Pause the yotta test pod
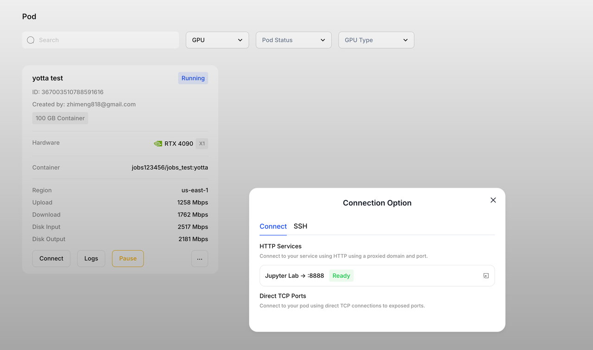Viewport: 593px width, 350px height. coord(128,259)
